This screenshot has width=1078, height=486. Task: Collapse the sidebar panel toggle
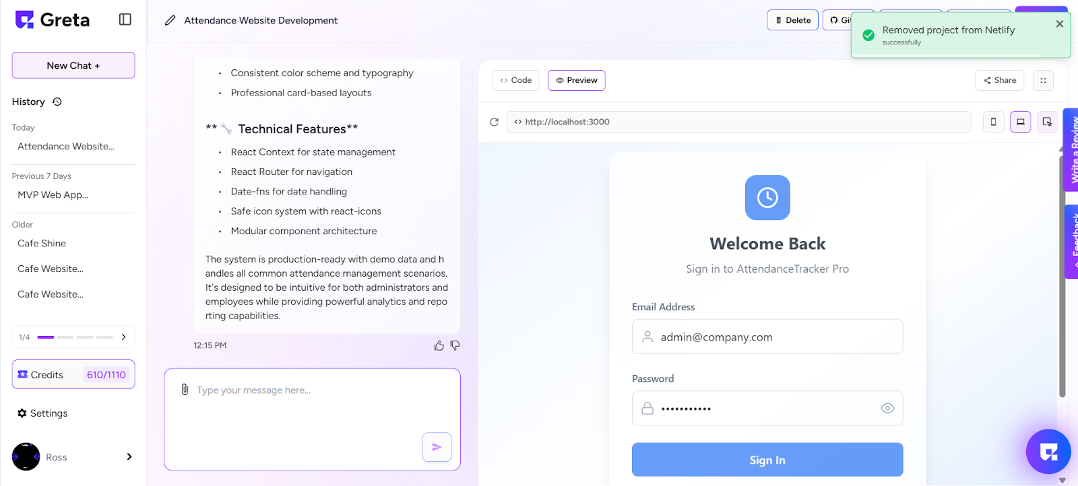point(125,20)
